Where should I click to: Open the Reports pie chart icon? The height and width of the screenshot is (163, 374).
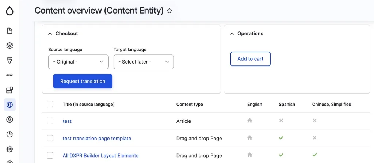pyautogui.click(x=10, y=134)
